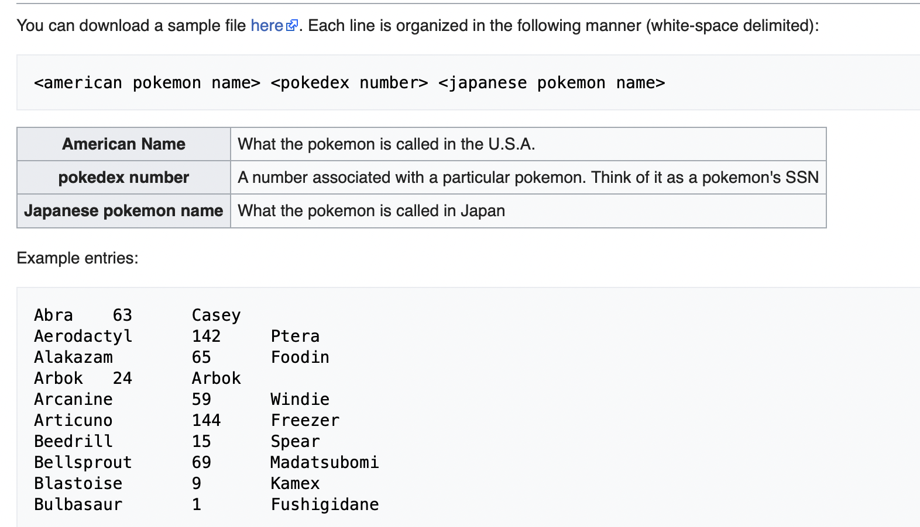Click the Japanese name 'Windie'
The image size is (920, 527).
click(300, 400)
